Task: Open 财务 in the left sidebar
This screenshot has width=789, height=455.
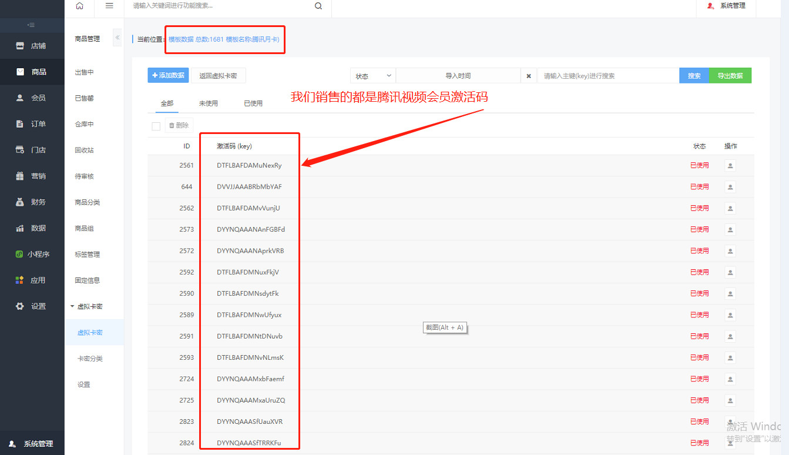Action: 32,202
